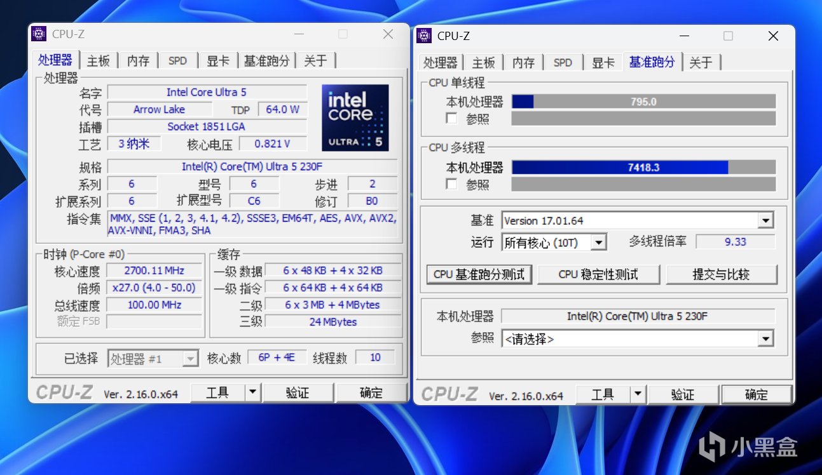
Task: Click the TDP value "64.0 W"
Action: click(282, 109)
